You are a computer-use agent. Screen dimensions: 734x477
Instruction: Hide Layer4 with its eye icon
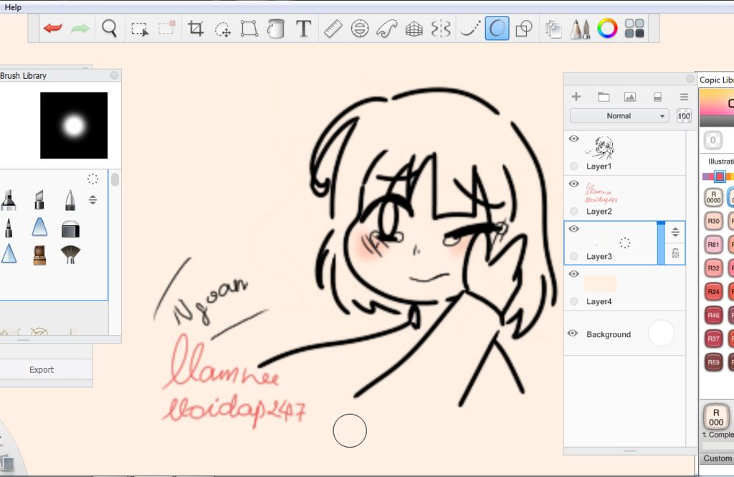click(574, 273)
